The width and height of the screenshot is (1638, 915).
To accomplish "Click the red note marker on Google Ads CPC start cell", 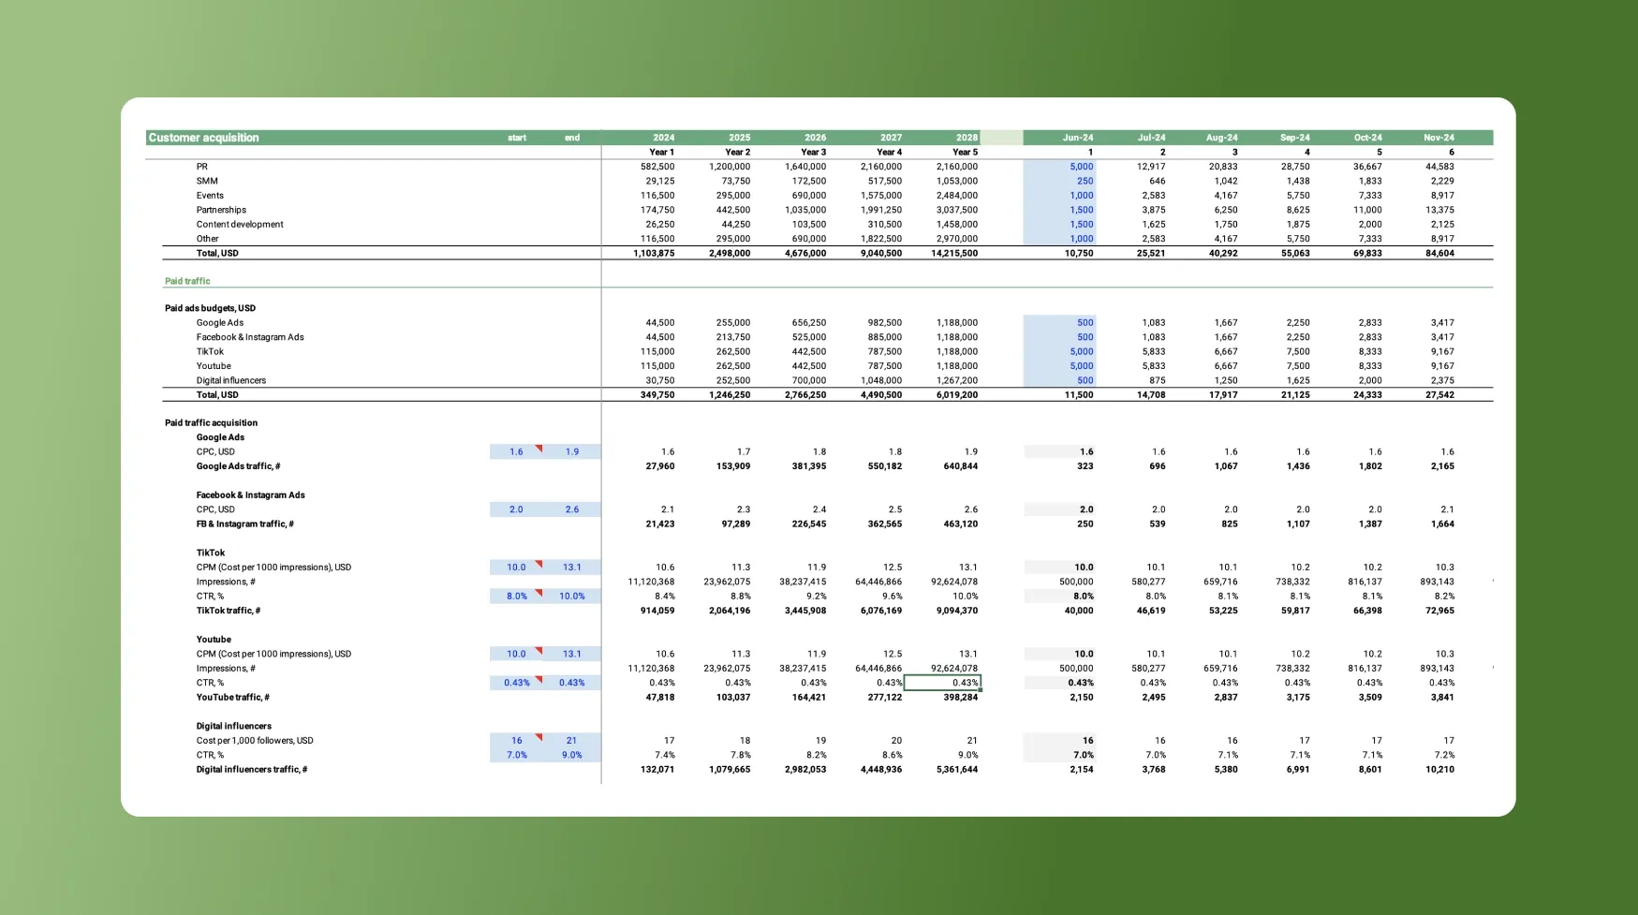I will [x=539, y=449].
